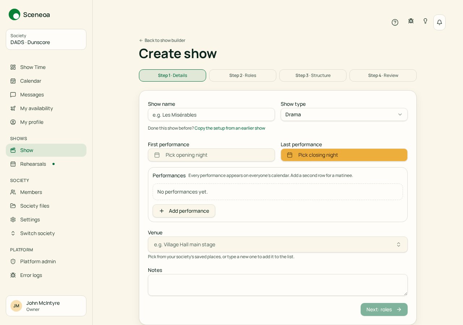
Task: Expand the Venue combo box
Action: (x=278, y=244)
